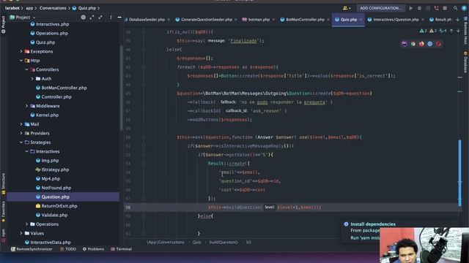Collapse the Http folder
Viewport: 469px width, 263px height.
click(x=21, y=61)
